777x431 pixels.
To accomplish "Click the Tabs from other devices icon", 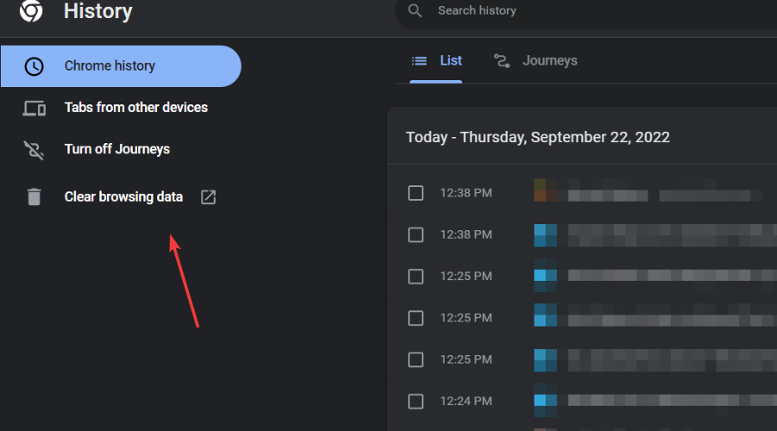I will (34, 108).
